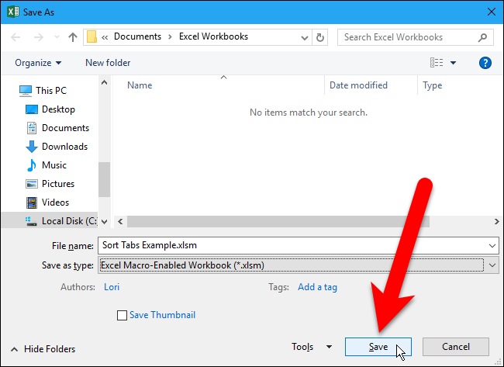This screenshot has width=504, height=367.
Task: Click the search magnifier icon
Action: coord(482,36)
